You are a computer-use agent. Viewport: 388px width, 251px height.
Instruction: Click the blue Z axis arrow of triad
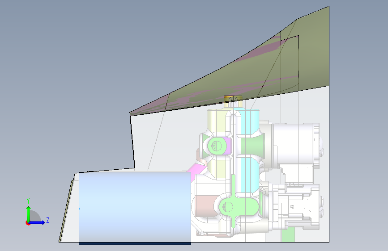tap(37, 222)
